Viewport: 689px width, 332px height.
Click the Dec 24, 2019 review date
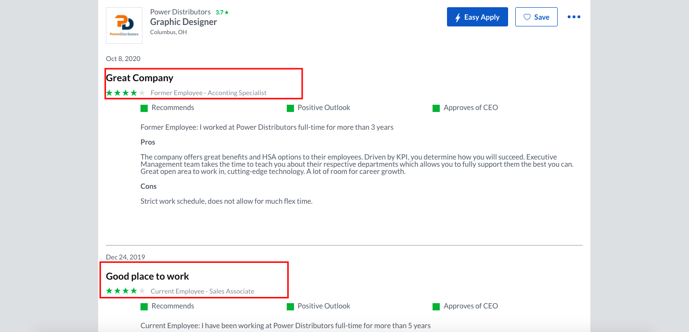(126, 257)
